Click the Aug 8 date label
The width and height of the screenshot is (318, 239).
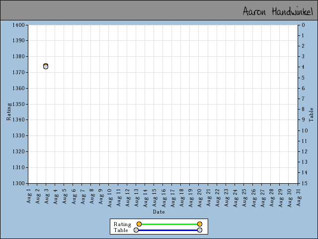[91, 196]
